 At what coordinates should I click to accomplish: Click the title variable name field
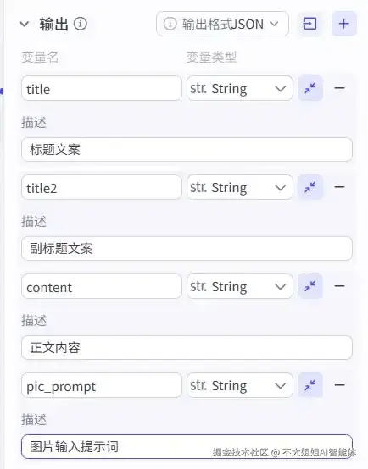click(102, 88)
